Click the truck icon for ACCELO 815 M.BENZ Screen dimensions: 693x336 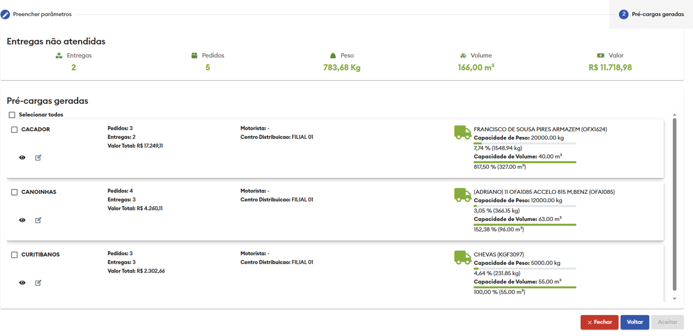[462, 195]
